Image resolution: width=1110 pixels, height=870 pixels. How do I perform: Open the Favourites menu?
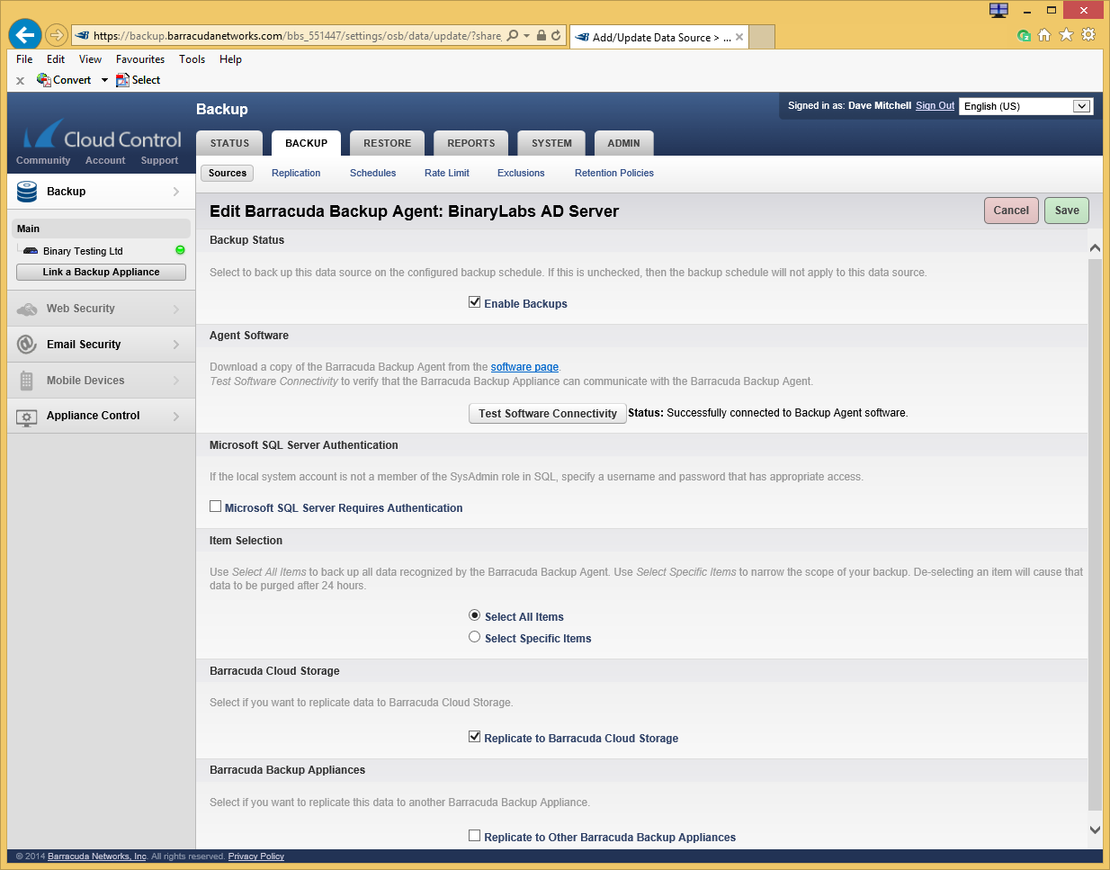(140, 59)
